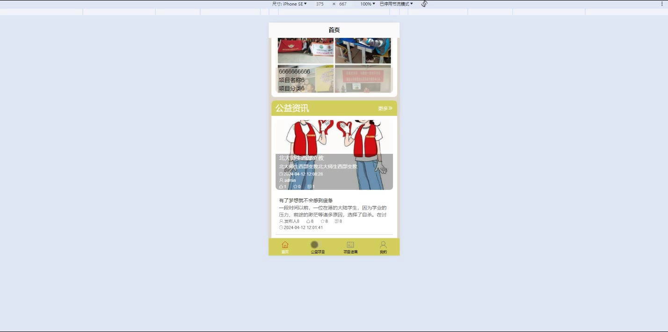Viewport: 668px width, 332px height.
Task: Click the 首页 page title bar
Action: point(334,30)
